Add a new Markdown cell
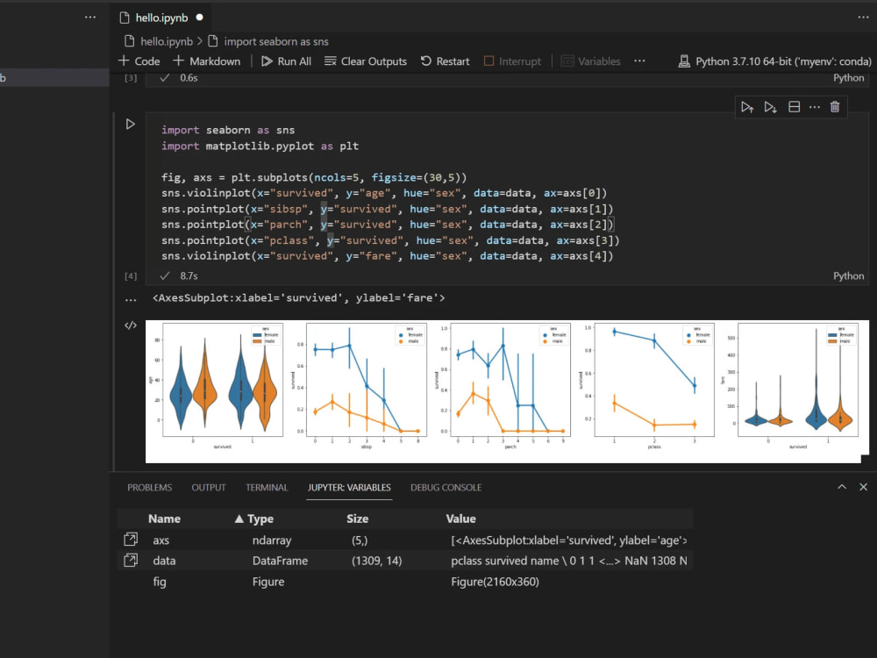Viewport: 877px width, 658px height. click(x=206, y=61)
